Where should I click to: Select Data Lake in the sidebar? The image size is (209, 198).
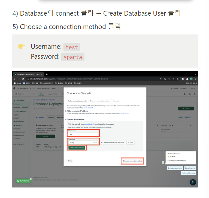click(x=17, y=107)
